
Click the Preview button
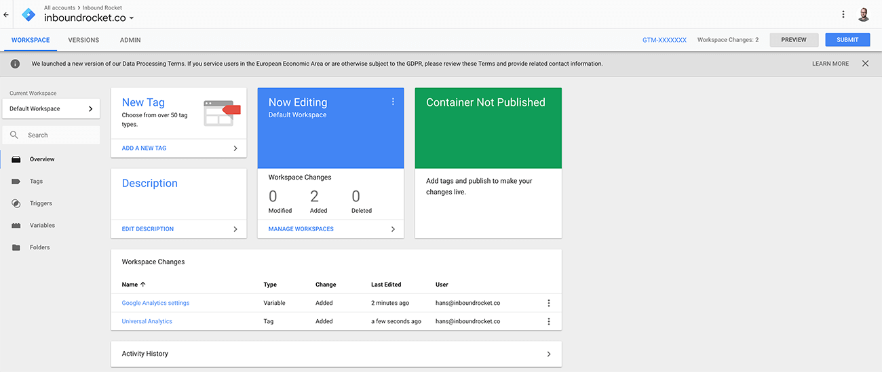[794, 40]
